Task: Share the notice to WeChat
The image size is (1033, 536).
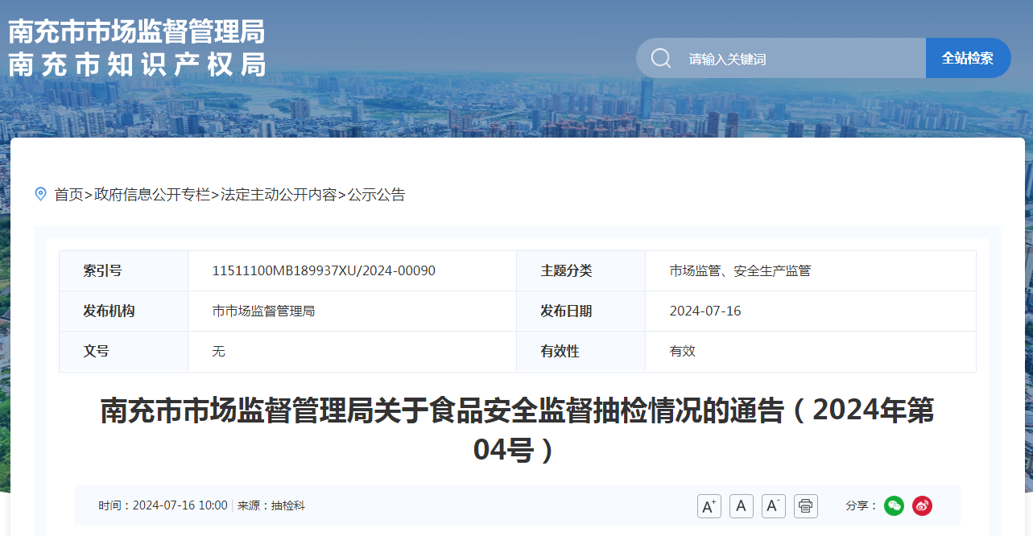Action: pos(894,506)
